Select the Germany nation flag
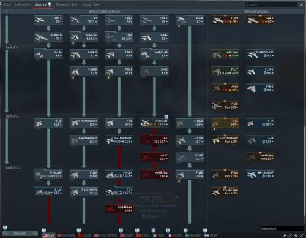 (x=66, y=236)
